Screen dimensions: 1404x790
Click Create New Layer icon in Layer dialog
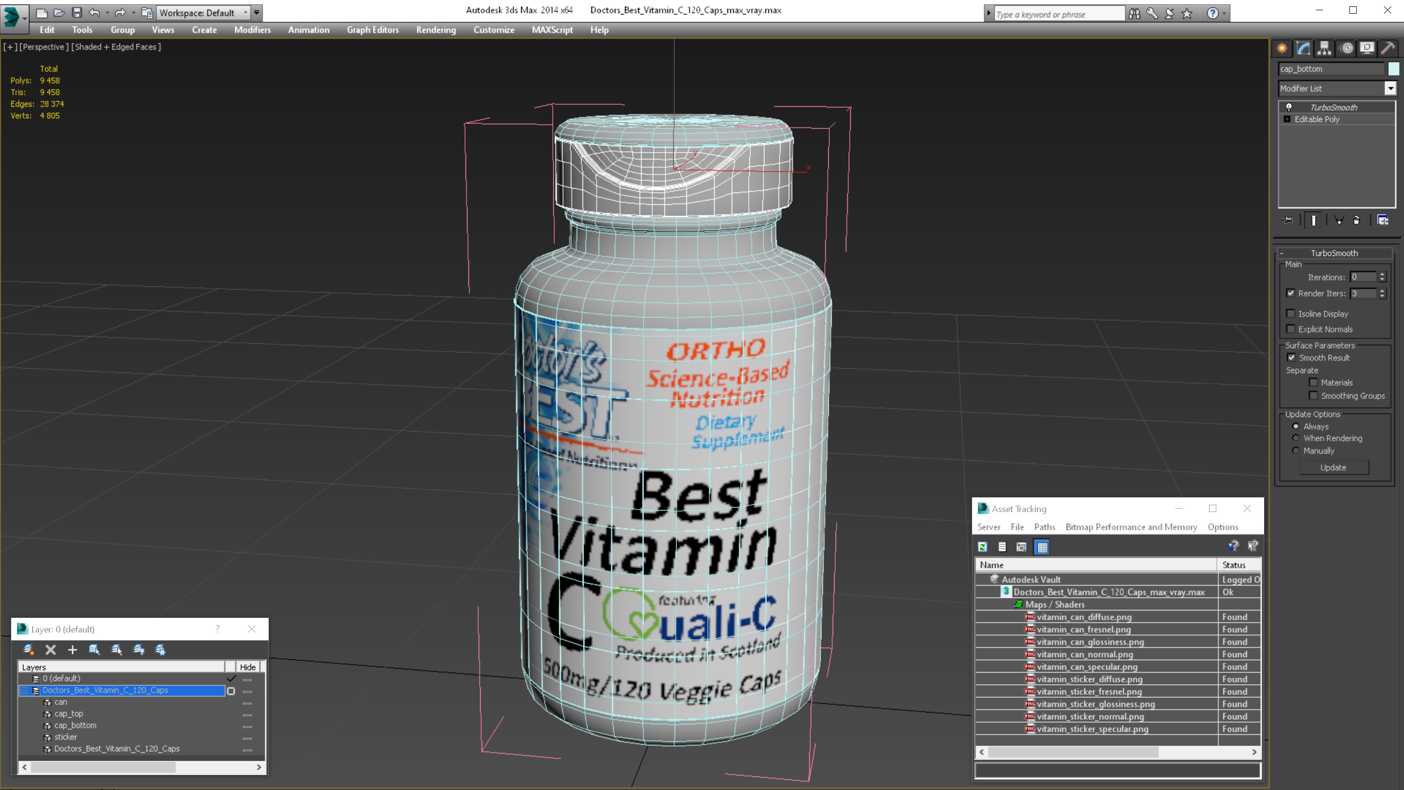pos(28,650)
